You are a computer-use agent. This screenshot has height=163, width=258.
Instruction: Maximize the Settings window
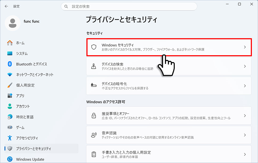pos(240,4)
